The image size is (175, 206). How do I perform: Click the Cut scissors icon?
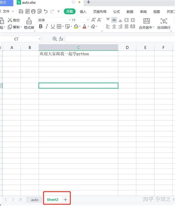(x=10, y=20)
